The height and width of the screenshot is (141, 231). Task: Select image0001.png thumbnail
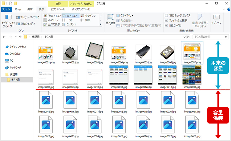(46, 53)
